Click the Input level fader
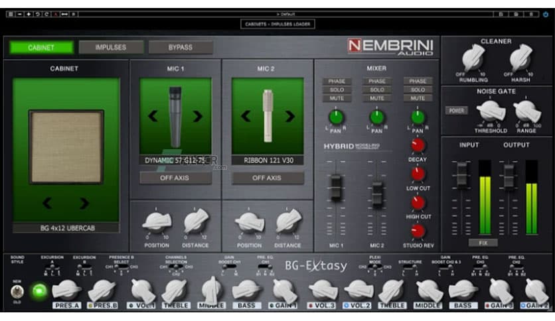 (461, 174)
